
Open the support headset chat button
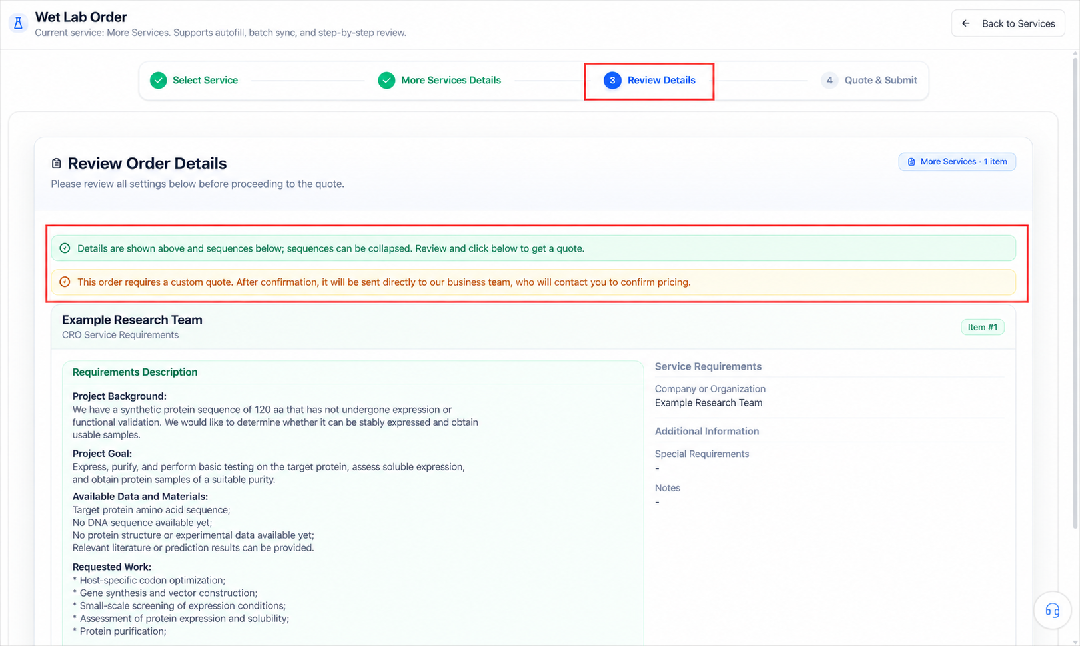[x=1052, y=610]
